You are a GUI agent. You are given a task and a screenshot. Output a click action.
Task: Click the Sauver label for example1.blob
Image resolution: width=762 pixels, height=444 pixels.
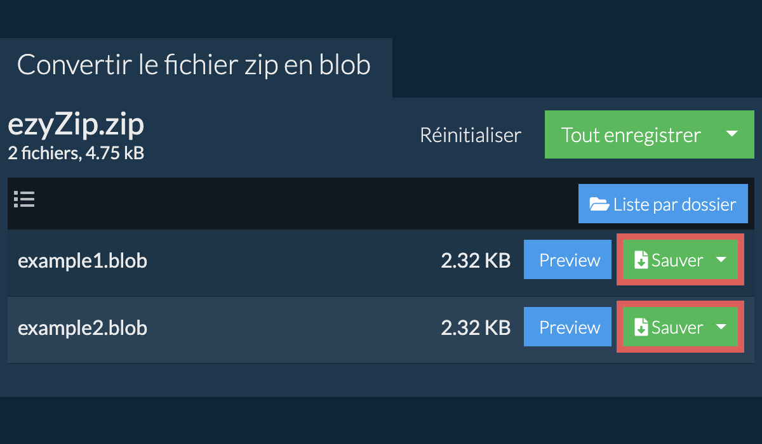tap(677, 260)
